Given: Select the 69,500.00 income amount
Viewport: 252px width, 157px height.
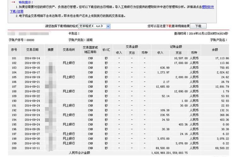Looking at the screenshot, I should click(163, 148).
